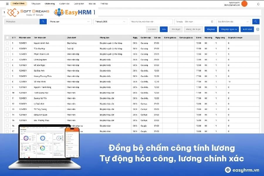Select the name Nguyễn Thanh Hằng
The height and width of the screenshot is (176, 264).
pos(43,87)
